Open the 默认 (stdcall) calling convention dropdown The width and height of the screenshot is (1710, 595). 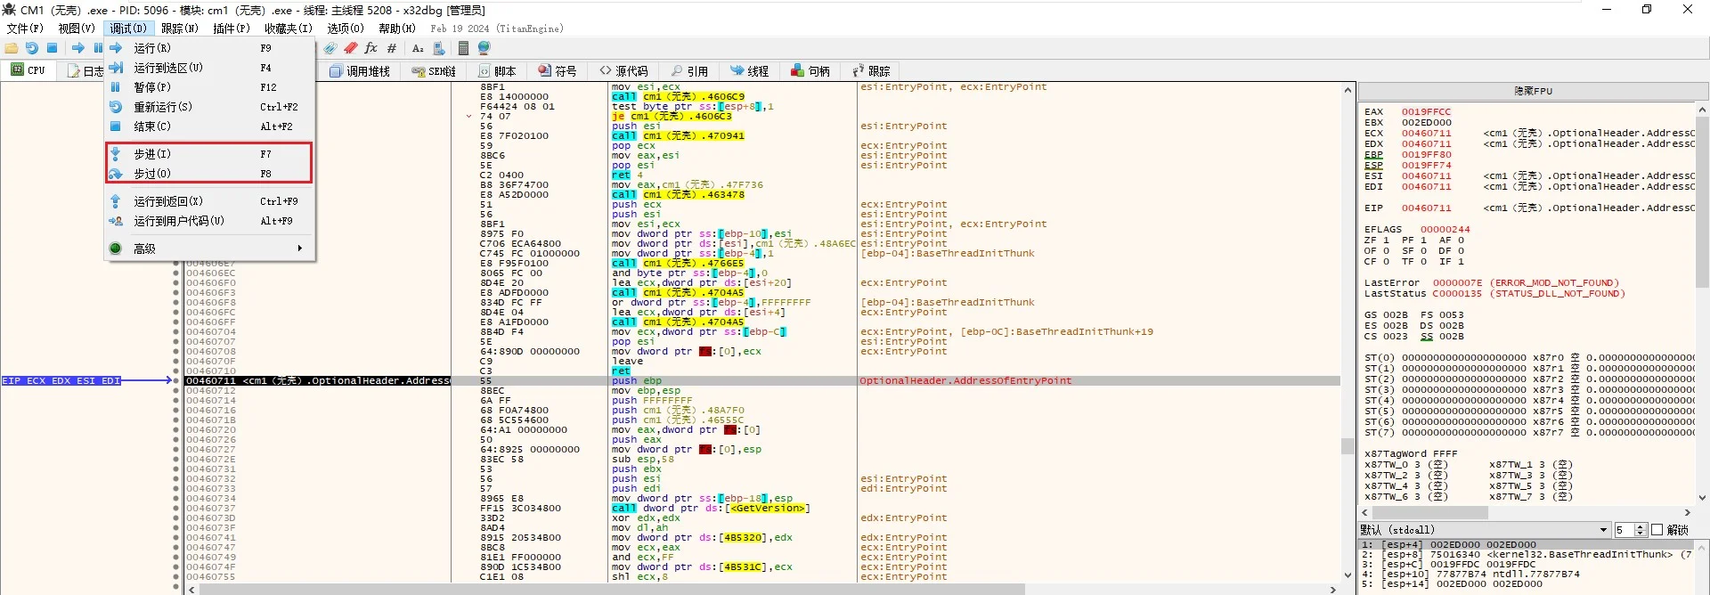tap(1485, 530)
